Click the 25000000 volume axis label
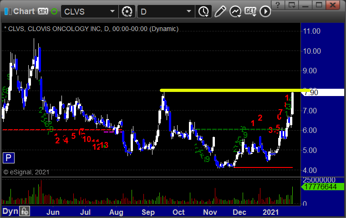The image size is (346, 218). (x=319, y=180)
